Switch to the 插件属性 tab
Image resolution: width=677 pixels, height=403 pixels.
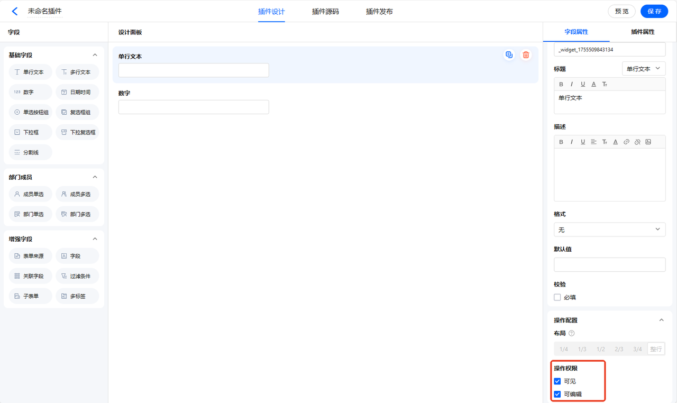pyautogui.click(x=643, y=32)
